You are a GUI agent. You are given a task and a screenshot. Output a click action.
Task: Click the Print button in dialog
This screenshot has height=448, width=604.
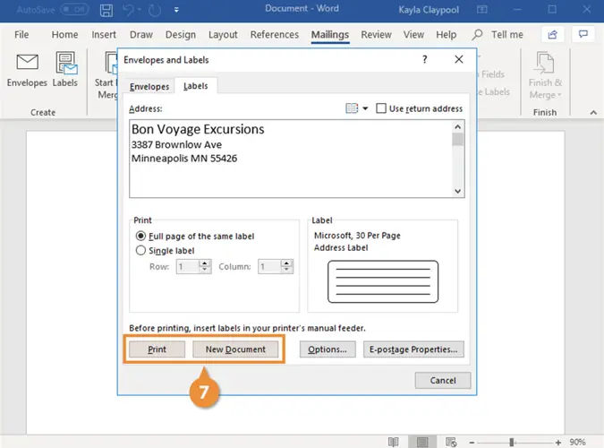tap(157, 349)
